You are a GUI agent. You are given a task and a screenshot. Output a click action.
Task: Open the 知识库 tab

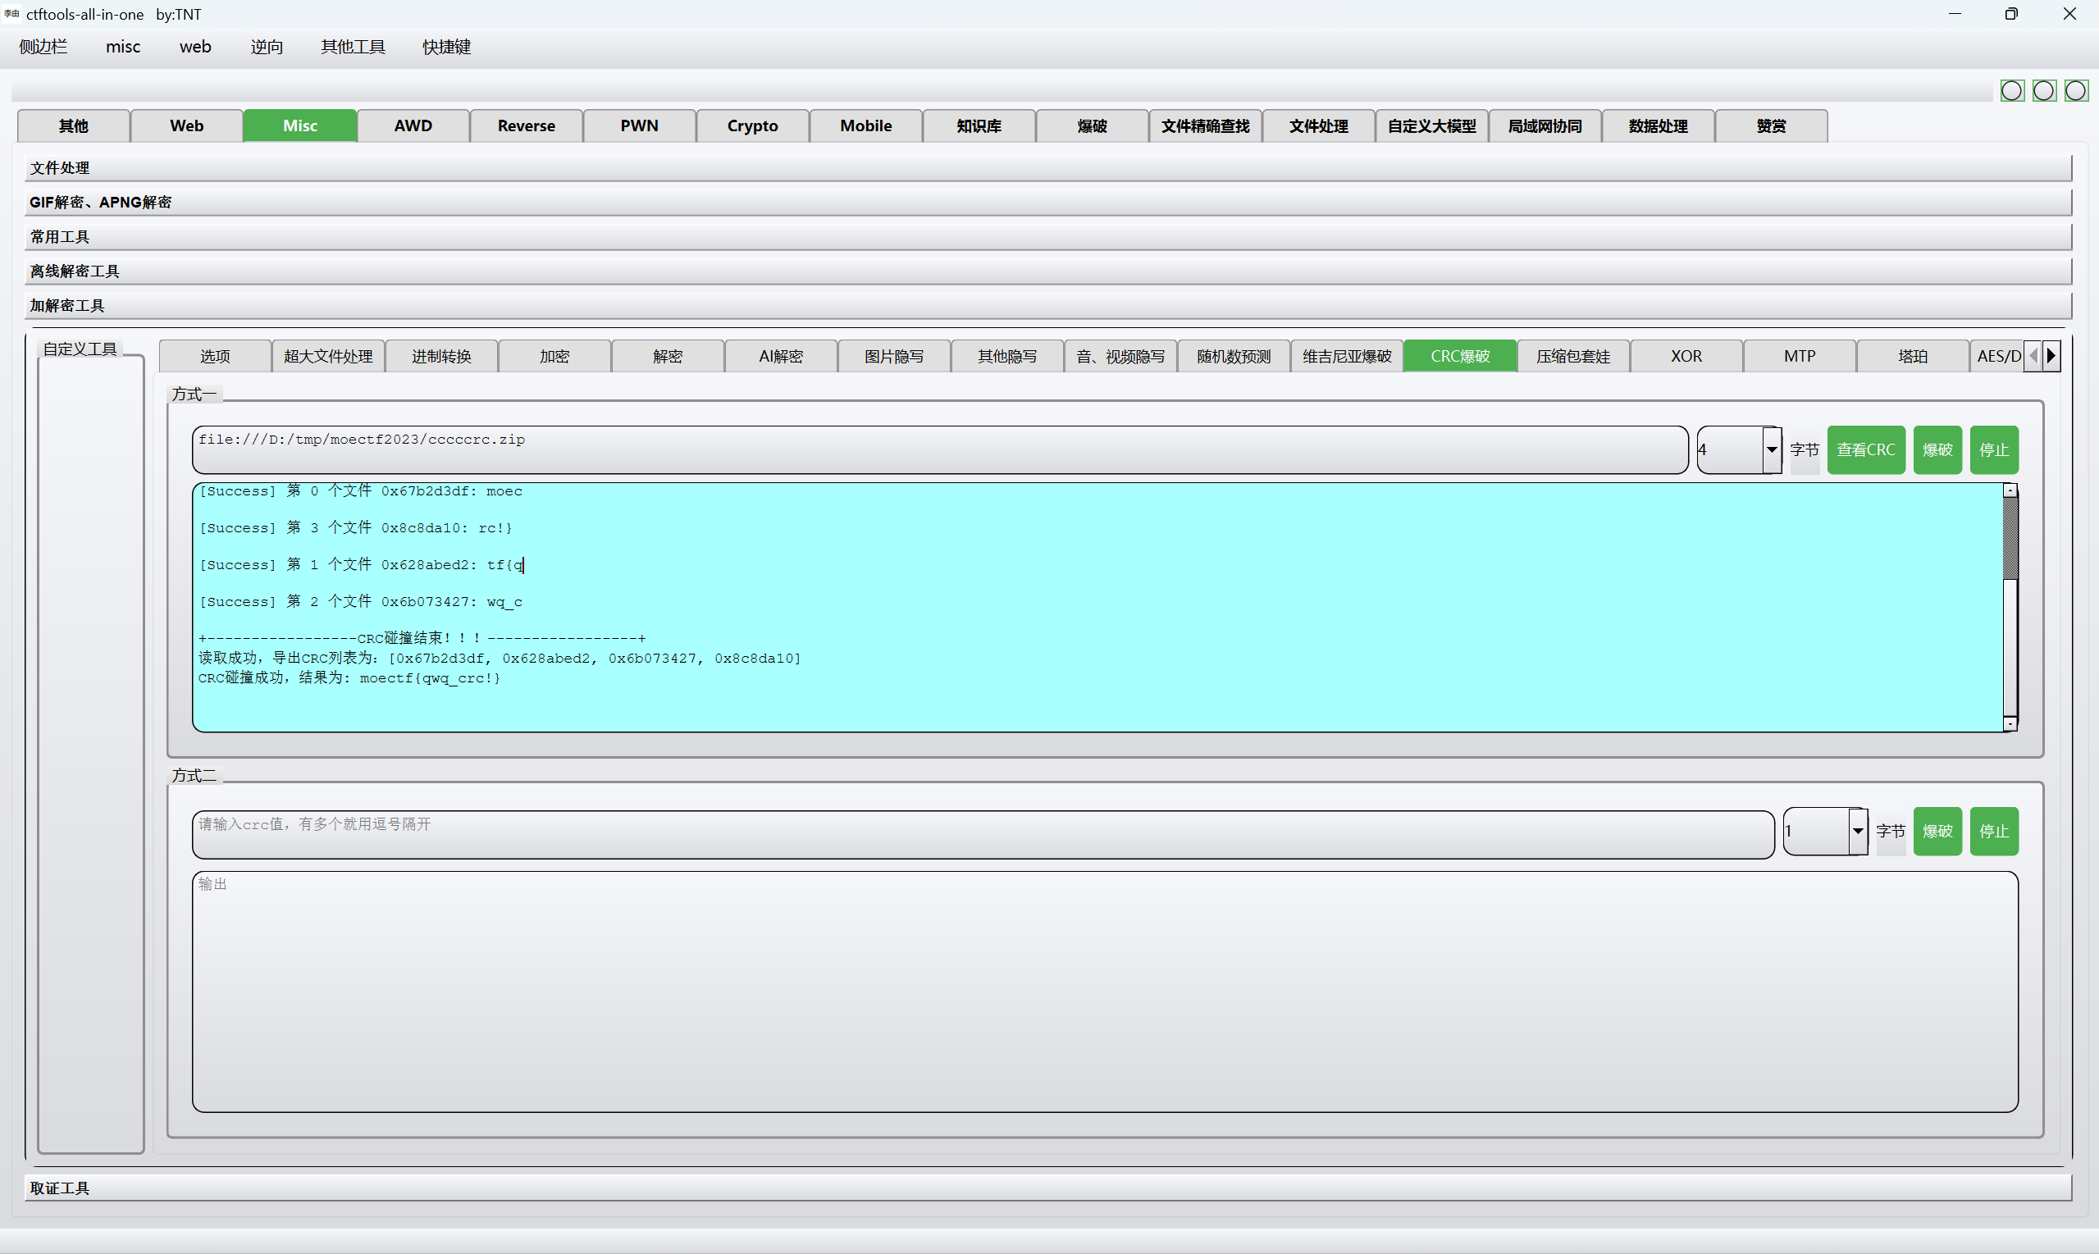979,126
